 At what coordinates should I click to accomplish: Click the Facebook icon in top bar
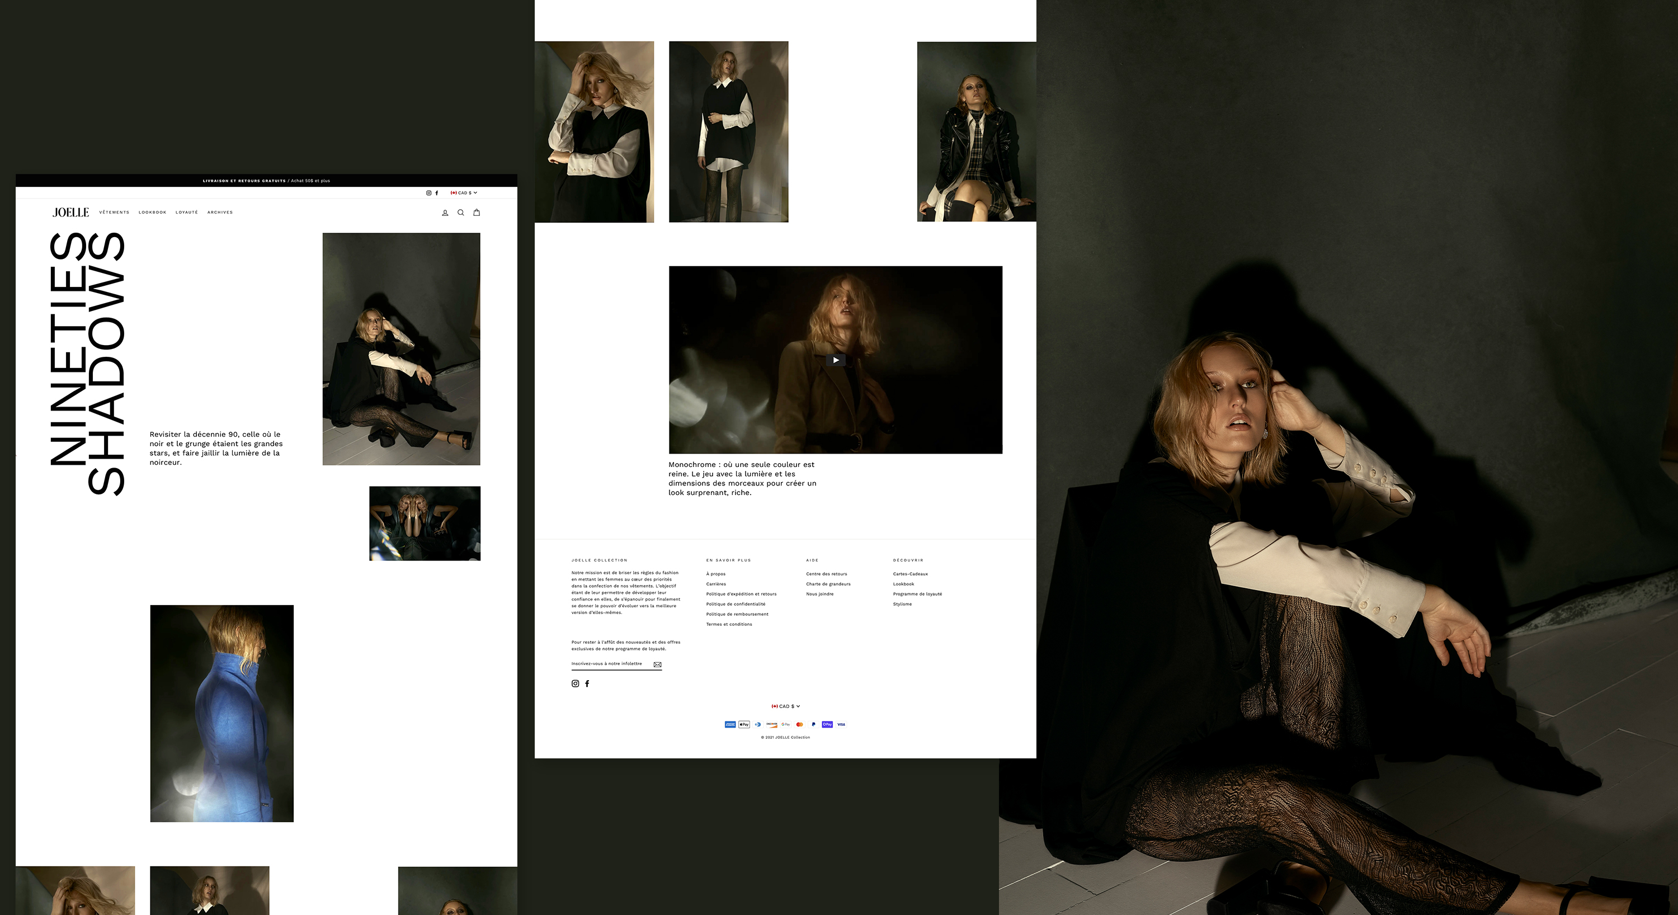point(436,193)
